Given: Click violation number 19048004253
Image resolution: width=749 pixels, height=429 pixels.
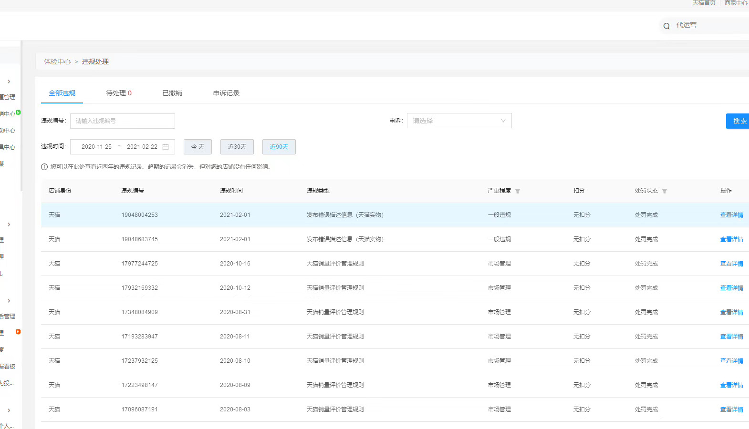Looking at the screenshot, I should click(140, 215).
